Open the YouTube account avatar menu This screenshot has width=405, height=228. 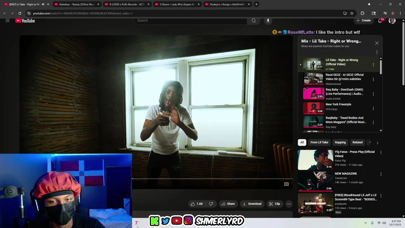(x=392, y=21)
